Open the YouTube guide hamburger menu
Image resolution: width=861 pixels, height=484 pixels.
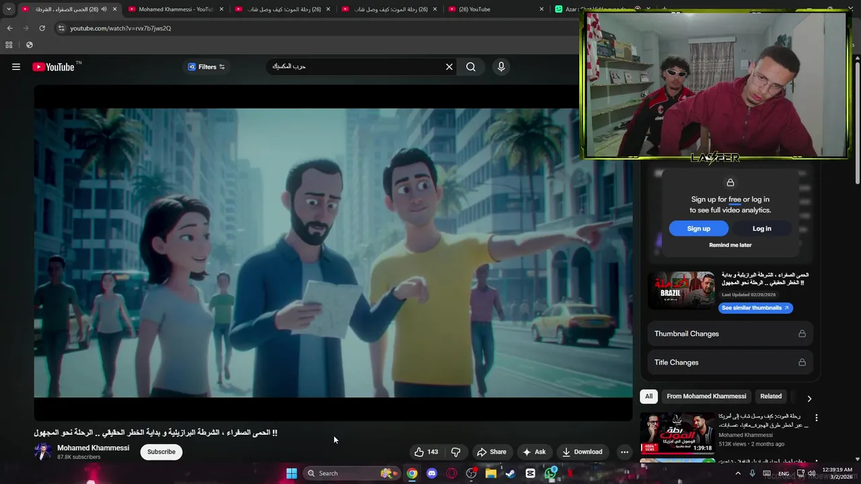tap(16, 67)
